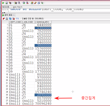Select cell 6440000 in row 1
This screenshot has width=110, height=106.
pyautogui.click(x=43, y=25)
